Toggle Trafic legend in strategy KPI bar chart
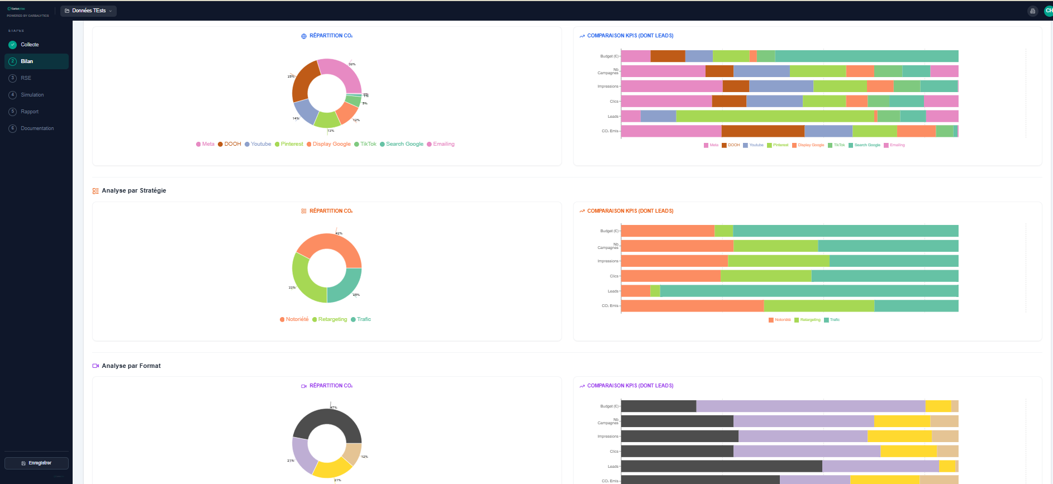 click(832, 320)
